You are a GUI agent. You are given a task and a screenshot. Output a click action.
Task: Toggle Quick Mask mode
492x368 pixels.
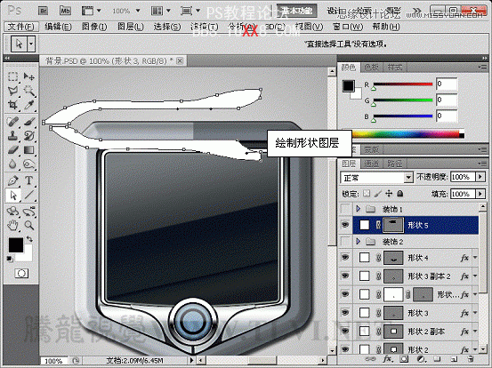tap(21, 274)
